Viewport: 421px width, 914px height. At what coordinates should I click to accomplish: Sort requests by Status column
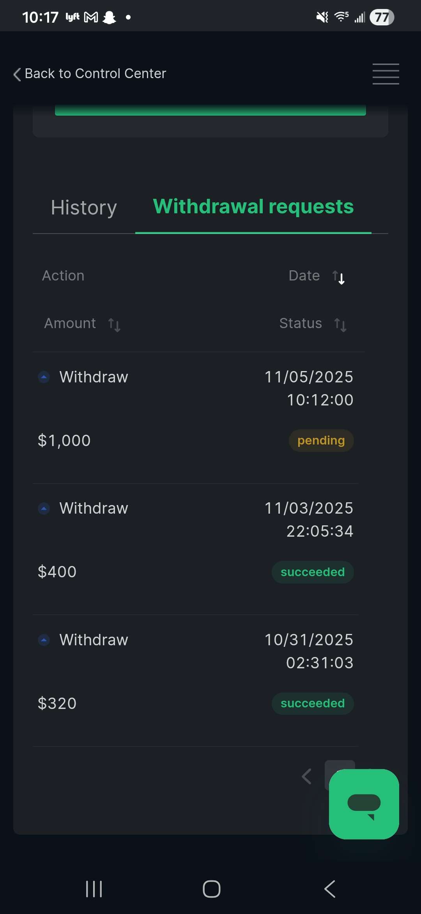point(340,325)
